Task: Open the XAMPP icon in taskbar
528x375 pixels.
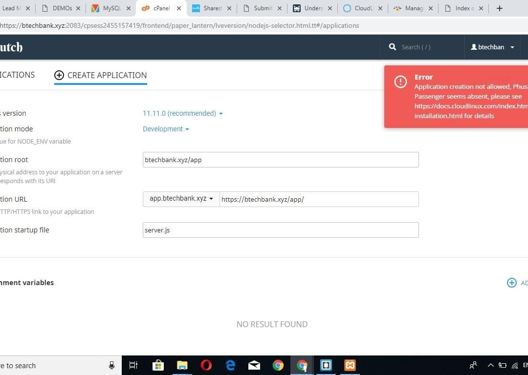Action: (x=350, y=365)
